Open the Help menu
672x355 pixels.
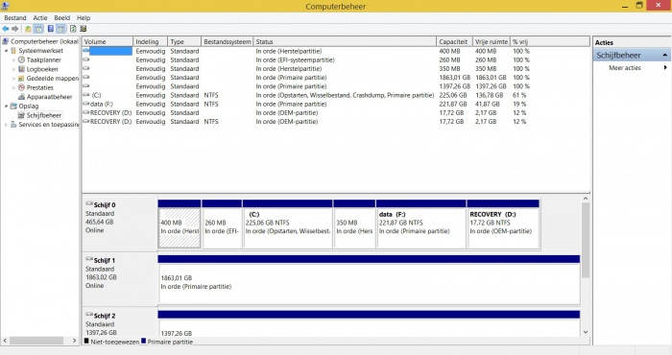(84, 17)
